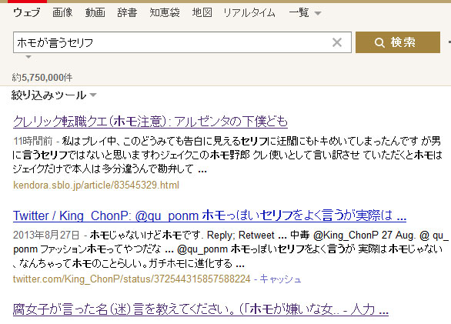Click the twitter.com/King_ChonP status URL
This screenshot has width=451, height=324.
coord(132,279)
